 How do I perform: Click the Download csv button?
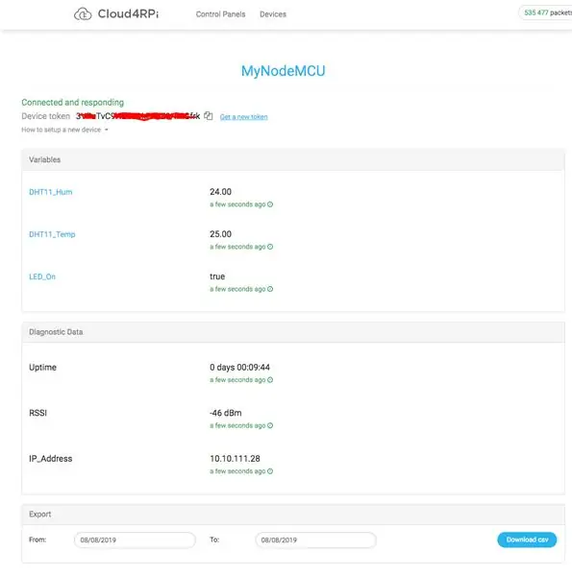527,540
